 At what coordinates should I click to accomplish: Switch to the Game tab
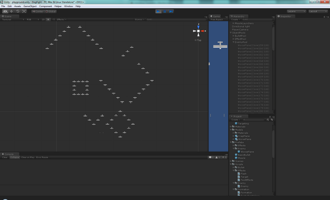tap(215, 16)
